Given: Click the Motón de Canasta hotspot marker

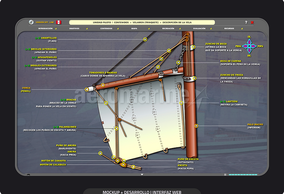Looking at the screenshot, I should [117, 161].
